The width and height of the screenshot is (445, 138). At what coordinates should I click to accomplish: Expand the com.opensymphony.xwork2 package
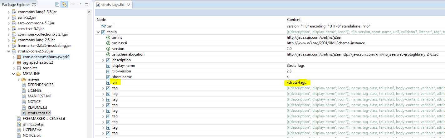click(13, 57)
